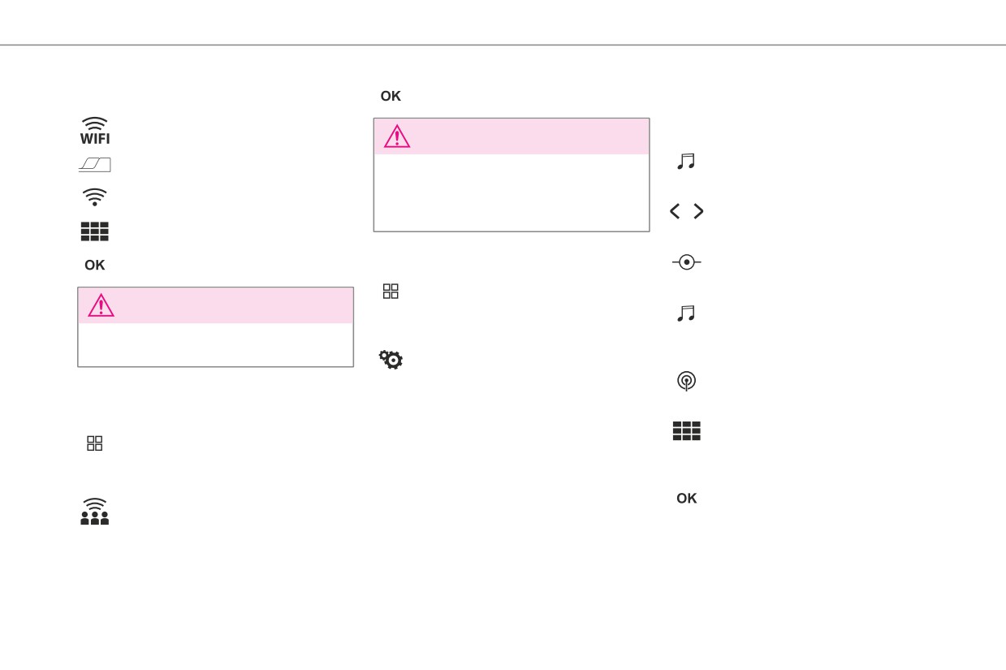Click the left chevron arrow

675,211
